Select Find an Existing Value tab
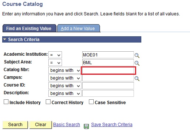This screenshot has height=136, width=190. [x=29, y=28]
